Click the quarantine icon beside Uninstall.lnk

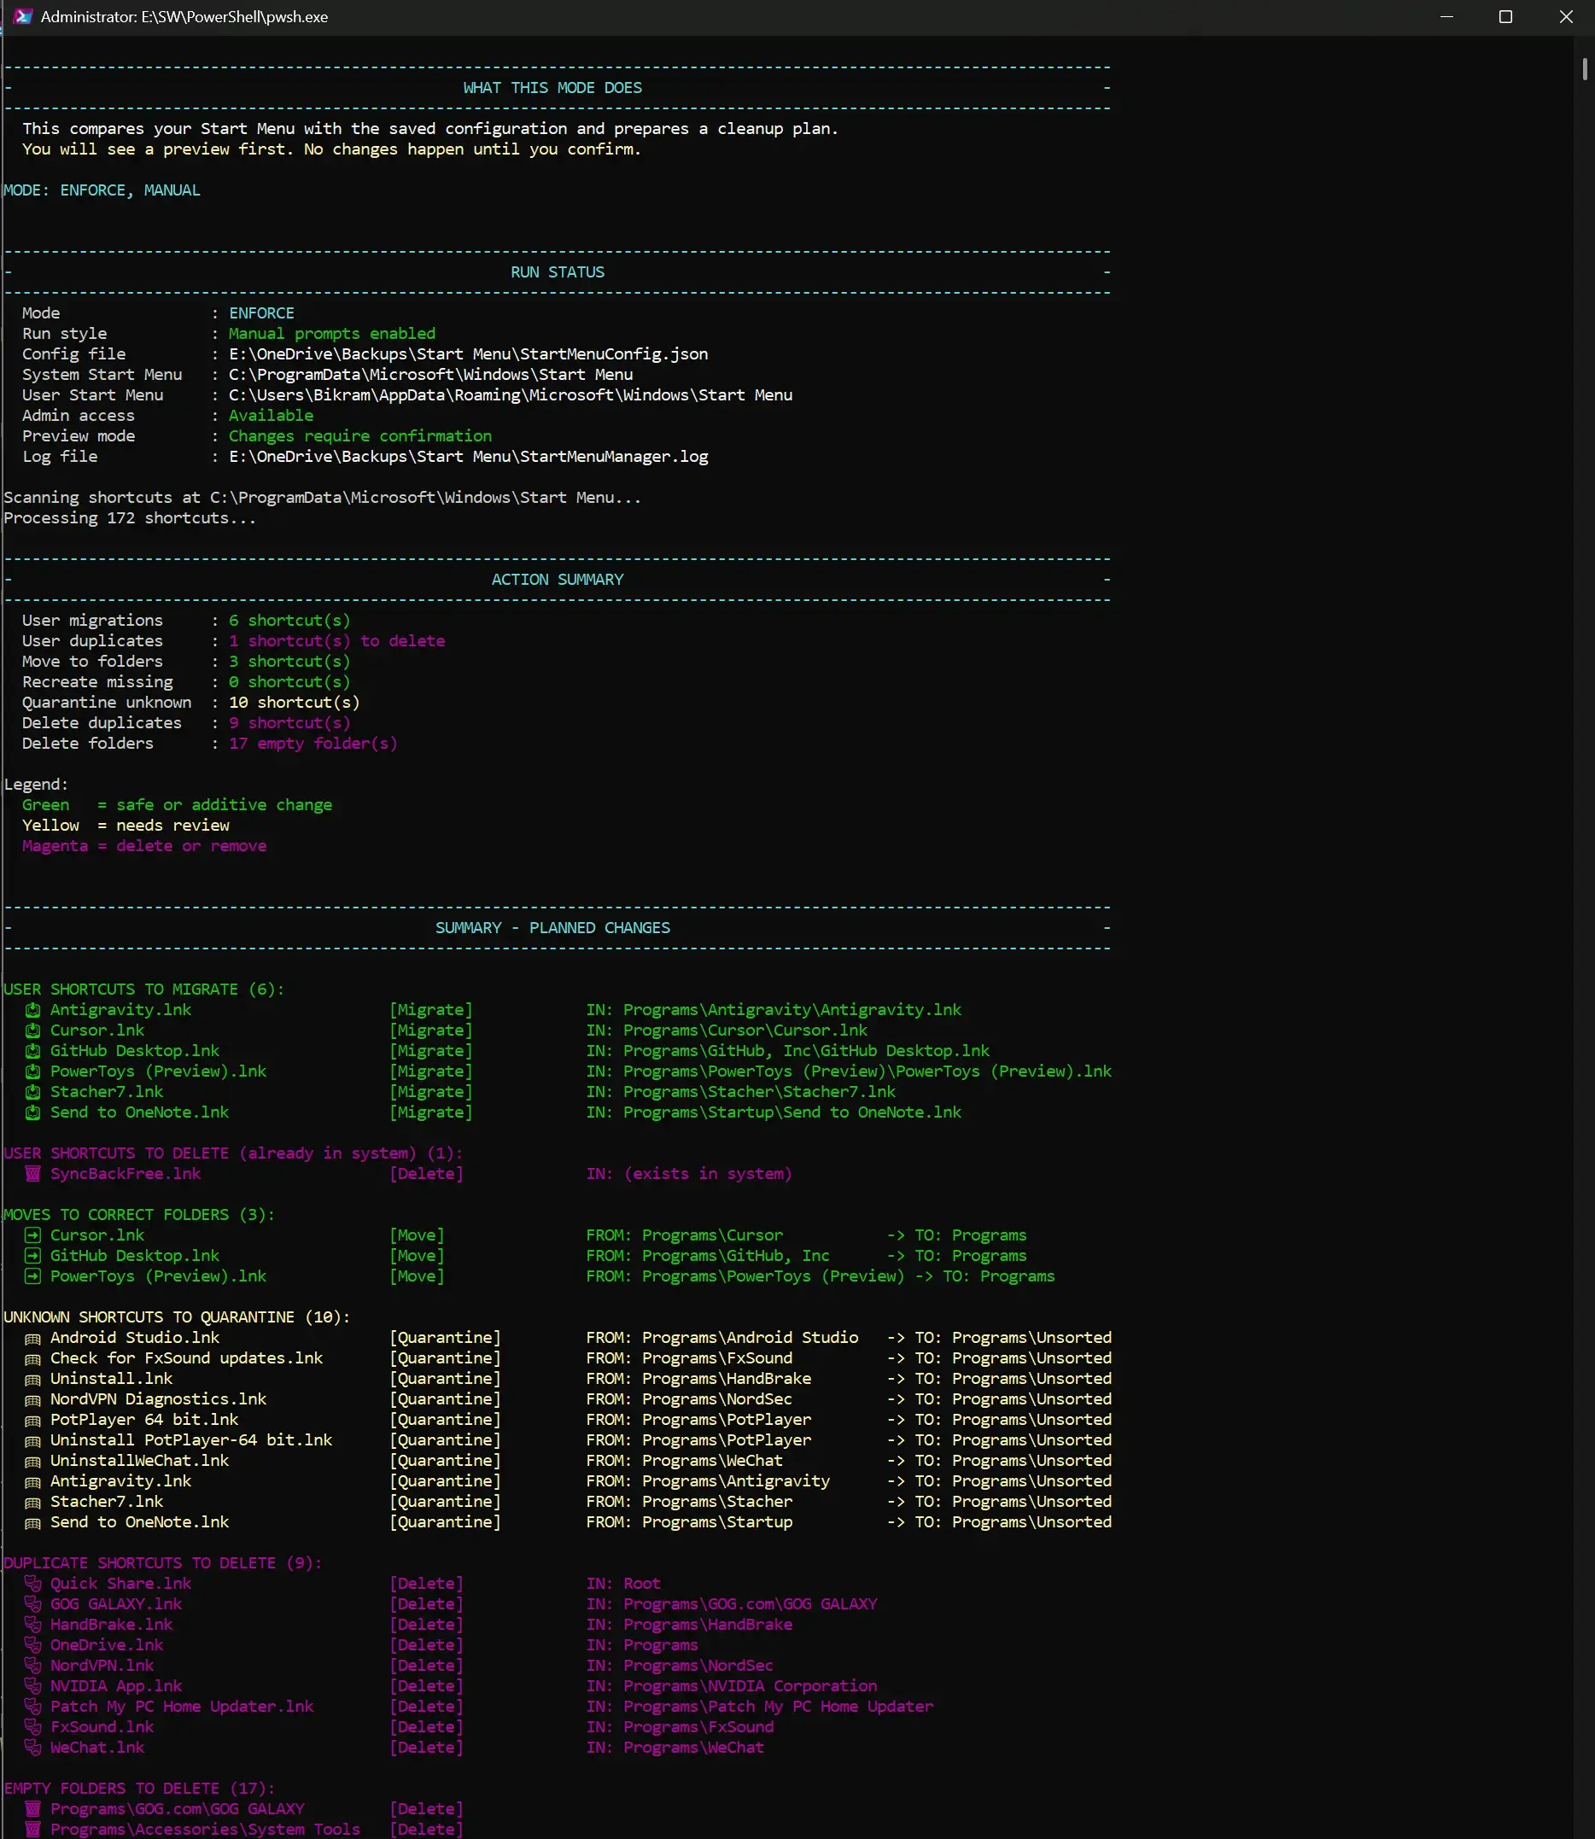pos(33,1380)
